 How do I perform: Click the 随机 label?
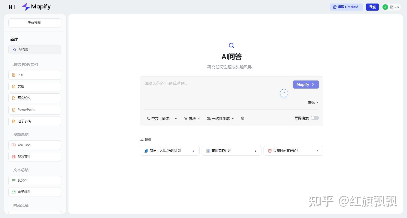148,140
